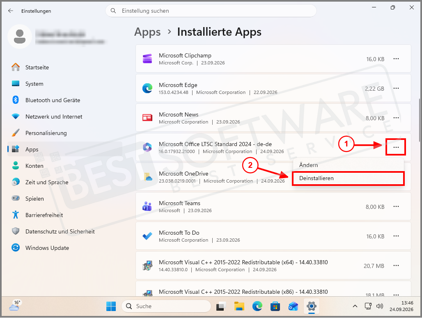The image size is (422, 318).
Task: Focus the Einstellung suchen search field
Action: [211, 11]
